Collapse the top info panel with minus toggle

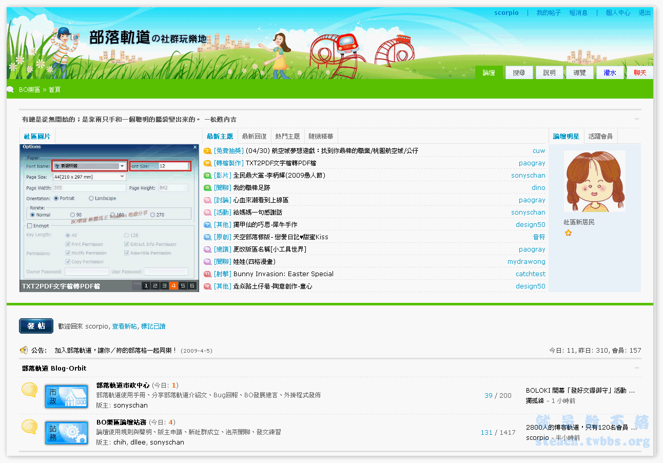point(637,119)
